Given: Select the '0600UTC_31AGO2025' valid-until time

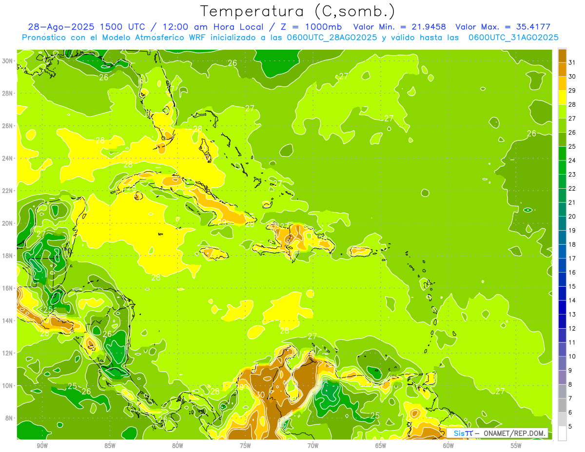Looking at the screenshot, I should [x=513, y=38].
